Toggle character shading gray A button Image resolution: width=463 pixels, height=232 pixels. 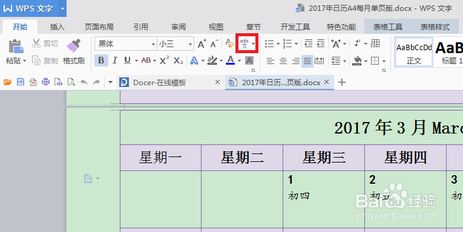pos(249,61)
